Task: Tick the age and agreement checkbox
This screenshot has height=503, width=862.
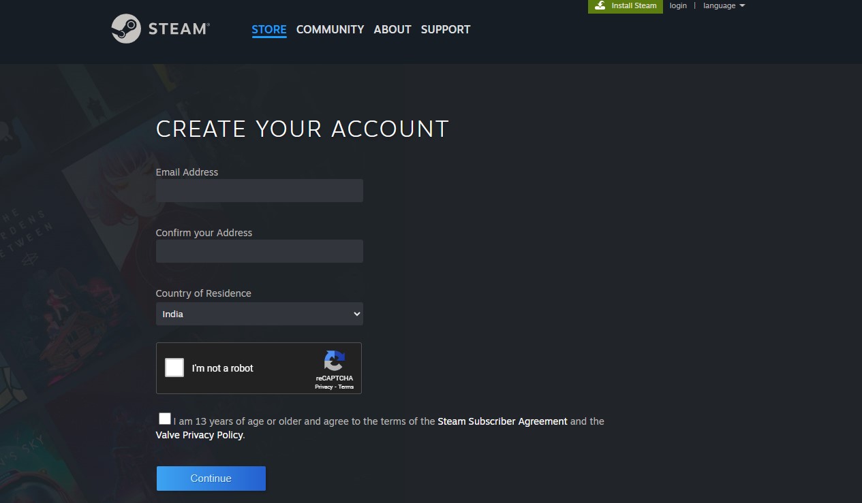Action: click(x=165, y=419)
